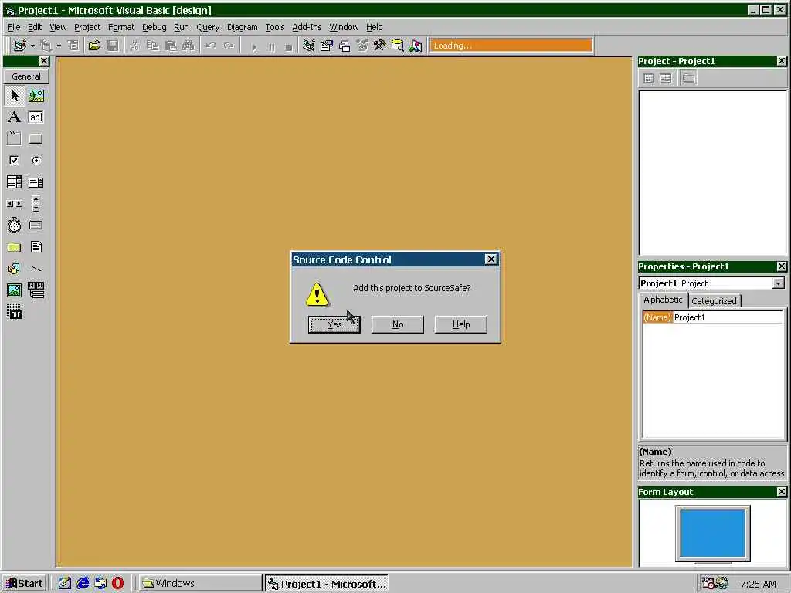The height and width of the screenshot is (593, 791).
Task: Open the Add Project dropdown arrow
Action: [x=32, y=46]
